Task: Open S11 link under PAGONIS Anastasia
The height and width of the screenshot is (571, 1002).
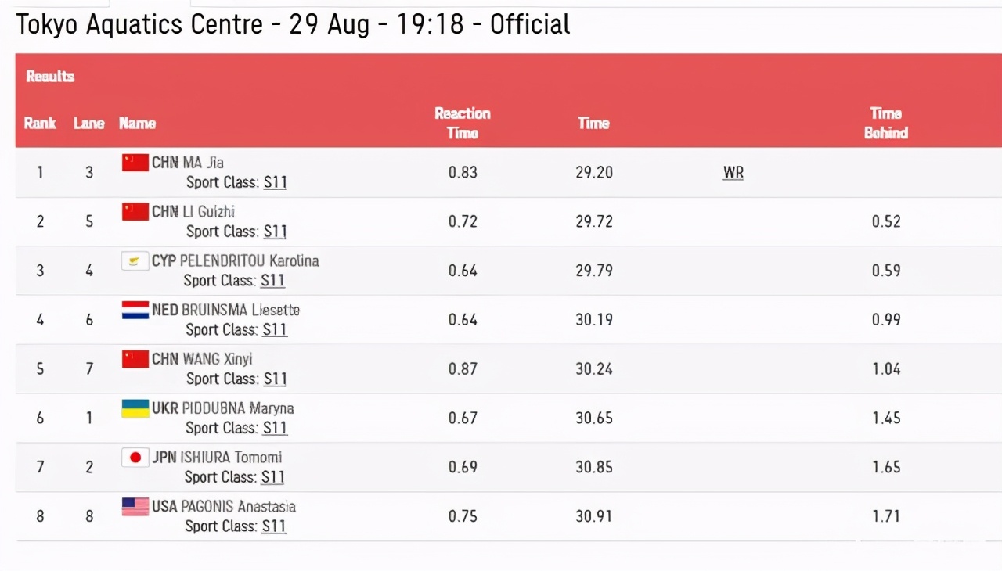Action: click(x=273, y=526)
